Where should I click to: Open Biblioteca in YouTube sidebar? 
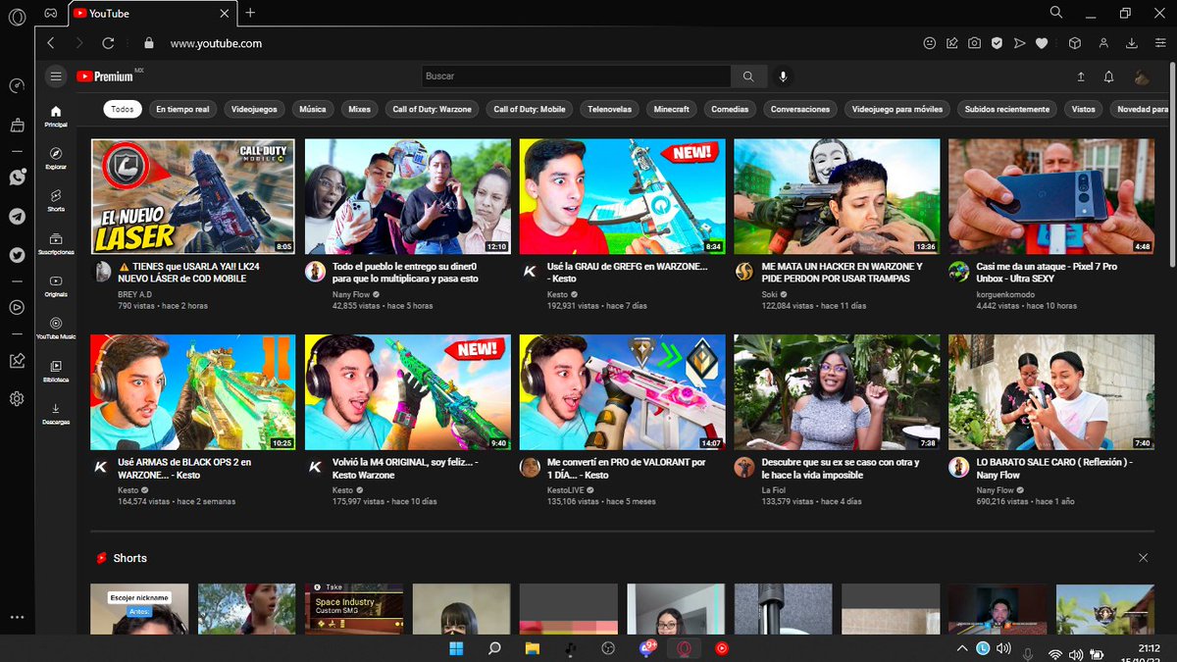point(56,370)
